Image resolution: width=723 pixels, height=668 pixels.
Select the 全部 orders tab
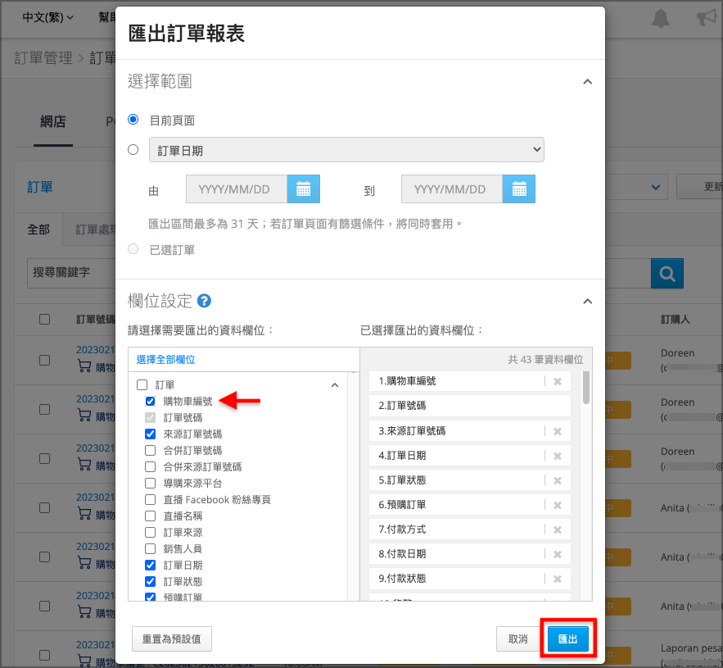pyautogui.click(x=38, y=229)
